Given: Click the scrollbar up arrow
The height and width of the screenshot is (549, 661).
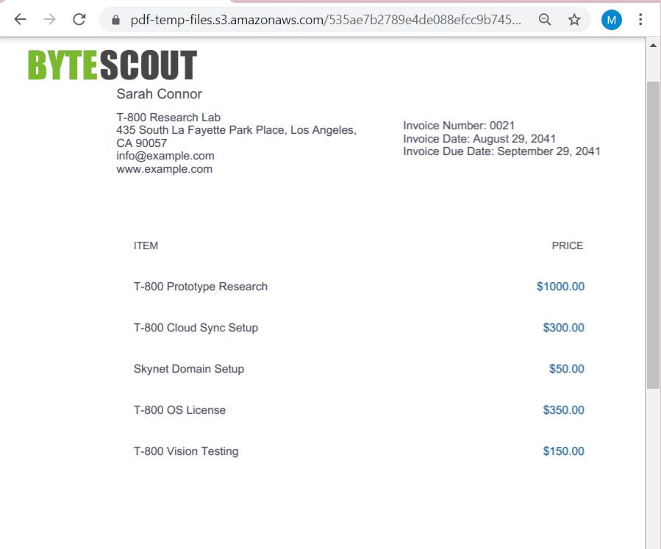Looking at the screenshot, I should coord(653,45).
